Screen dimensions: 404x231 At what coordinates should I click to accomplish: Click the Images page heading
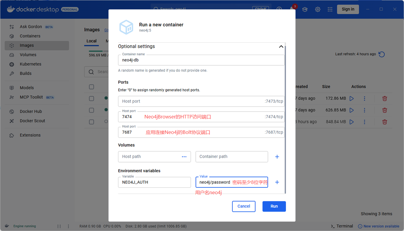[92, 30]
